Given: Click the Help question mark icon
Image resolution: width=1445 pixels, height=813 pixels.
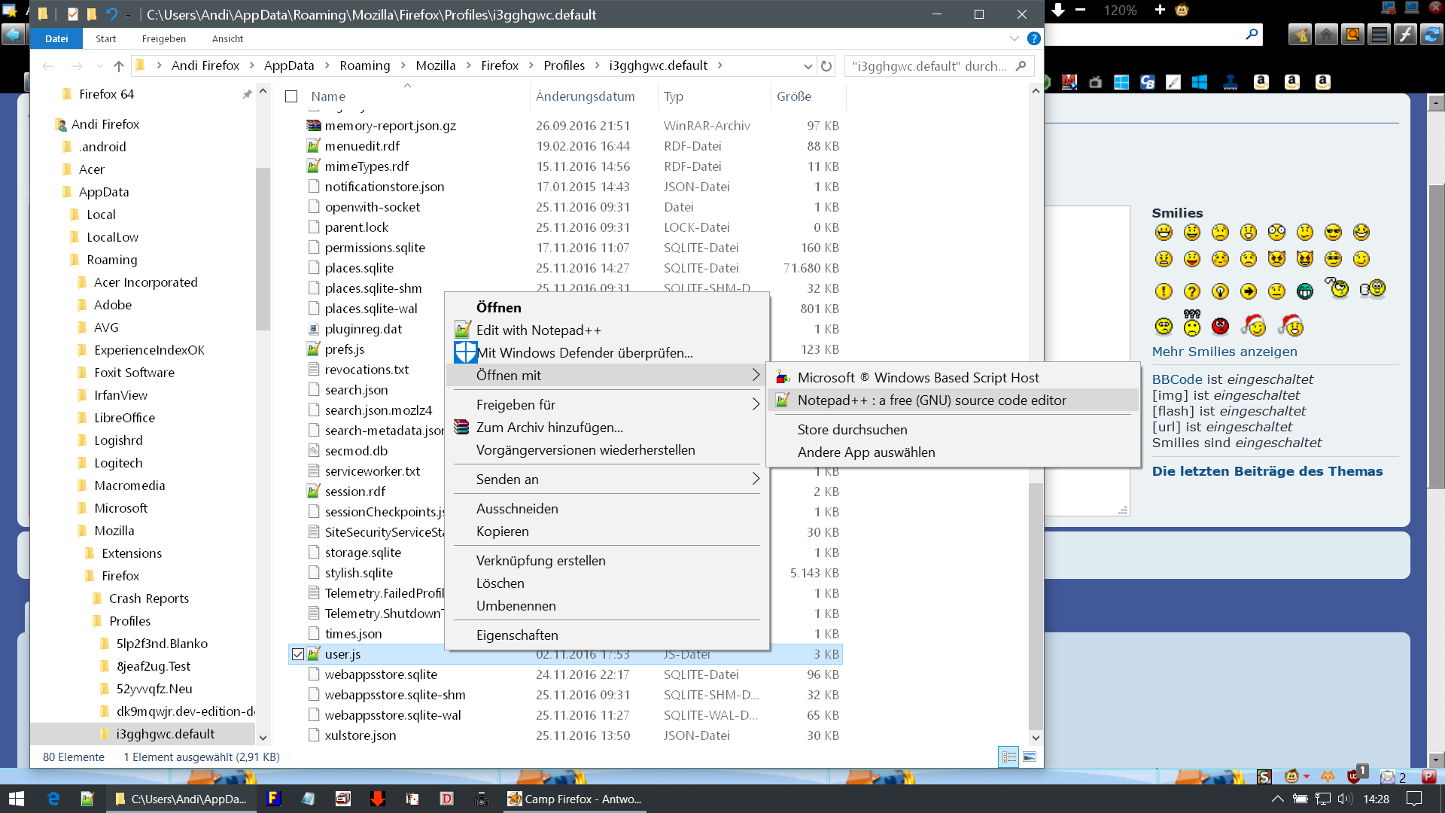Looking at the screenshot, I should pos(1034,38).
